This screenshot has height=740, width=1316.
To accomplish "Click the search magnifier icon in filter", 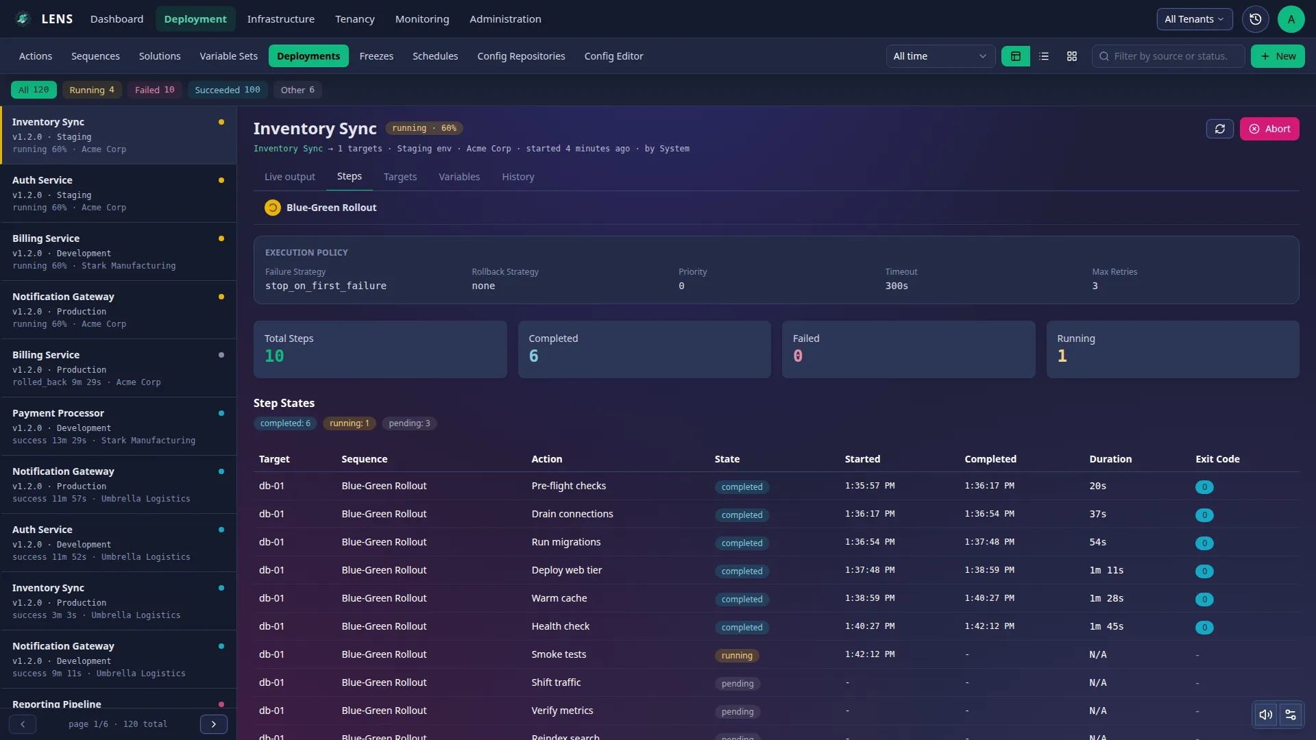I will coord(1104,56).
